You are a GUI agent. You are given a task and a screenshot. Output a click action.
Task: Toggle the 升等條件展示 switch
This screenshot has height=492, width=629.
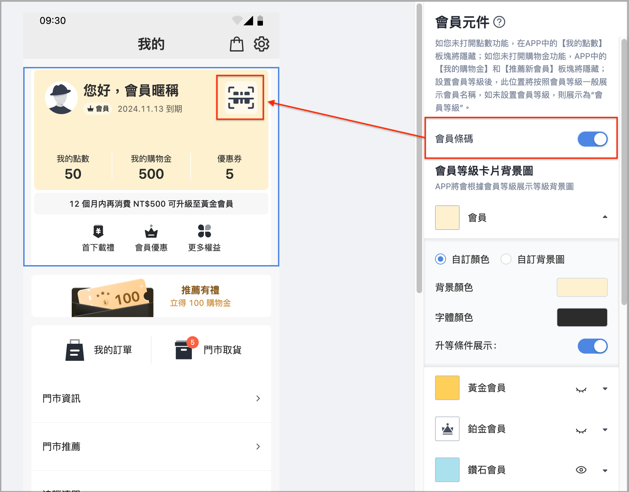tap(592, 346)
